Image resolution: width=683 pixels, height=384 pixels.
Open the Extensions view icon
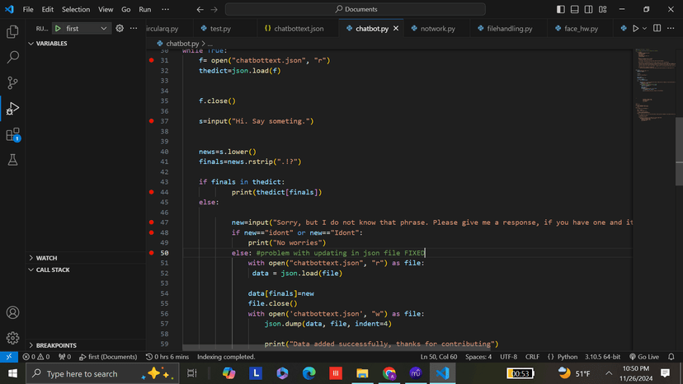(x=12, y=134)
